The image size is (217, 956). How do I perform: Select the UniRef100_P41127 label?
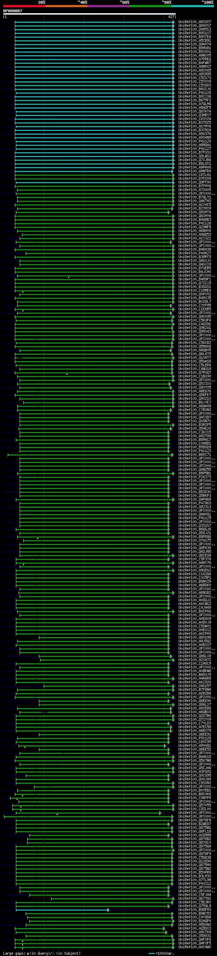pos(194,149)
